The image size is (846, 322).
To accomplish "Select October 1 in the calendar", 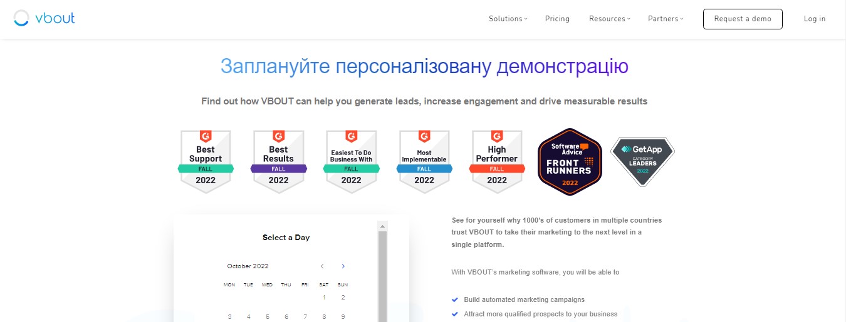I will 324,298.
